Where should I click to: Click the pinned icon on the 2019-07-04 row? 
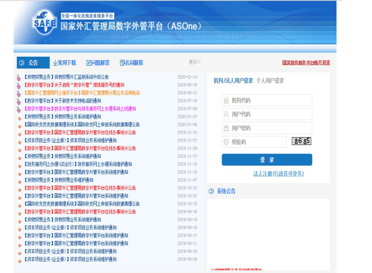[19, 110]
